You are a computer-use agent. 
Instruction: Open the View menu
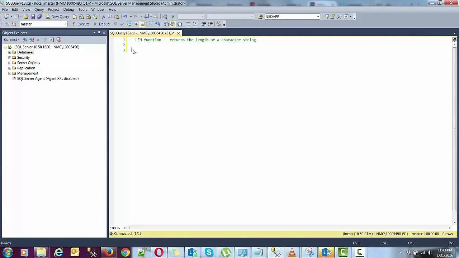click(26, 10)
